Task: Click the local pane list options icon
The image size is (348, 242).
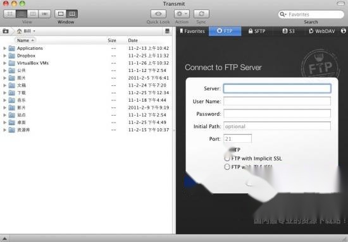Action: click(167, 31)
